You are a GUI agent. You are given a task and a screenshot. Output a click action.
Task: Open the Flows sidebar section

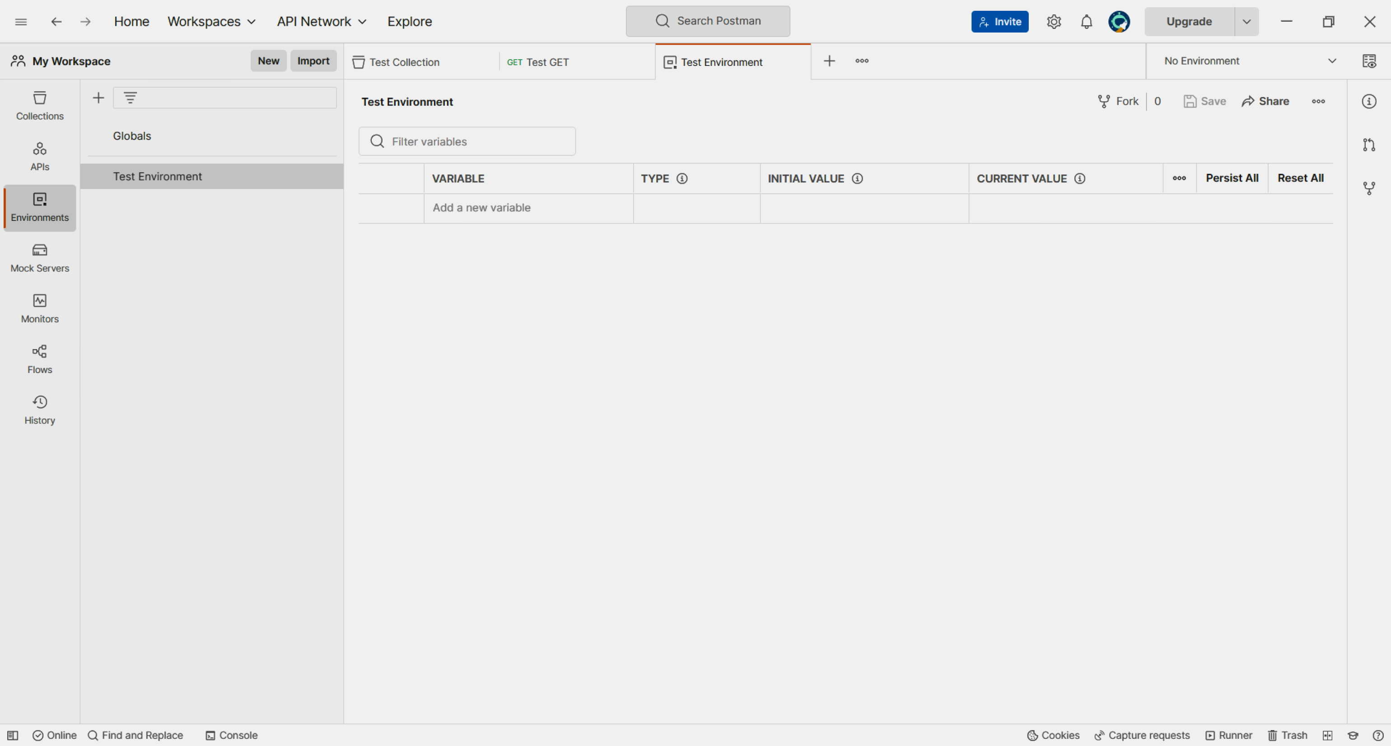coord(39,359)
